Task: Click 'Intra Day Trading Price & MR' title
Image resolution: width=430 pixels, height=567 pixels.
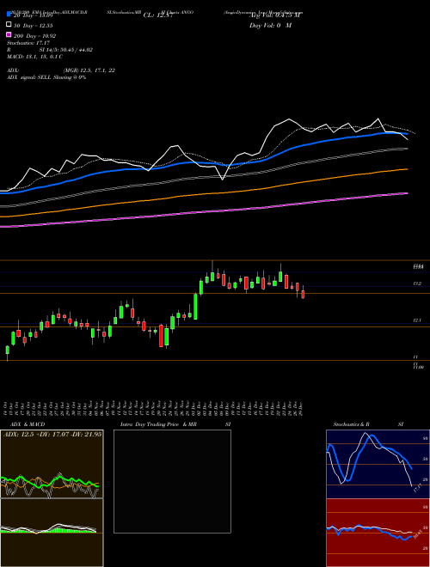Action: tap(158, 424)
